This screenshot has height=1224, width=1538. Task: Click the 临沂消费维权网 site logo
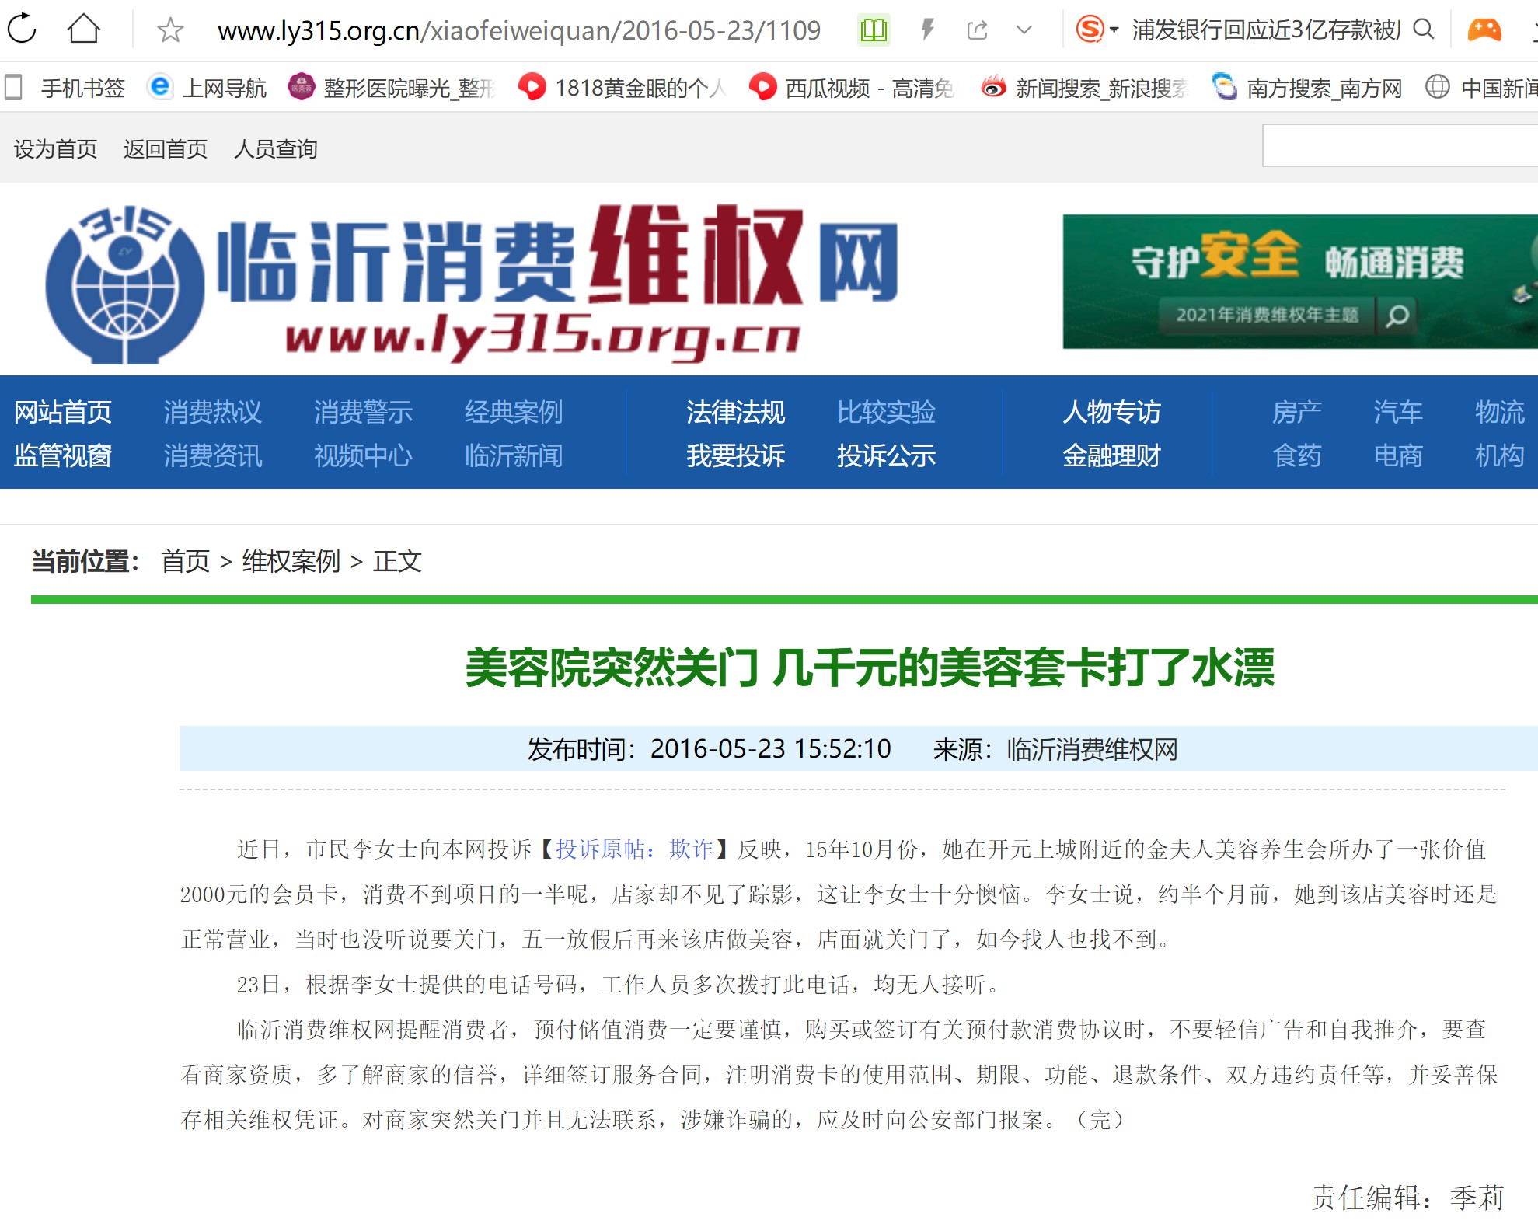point(471,284)
